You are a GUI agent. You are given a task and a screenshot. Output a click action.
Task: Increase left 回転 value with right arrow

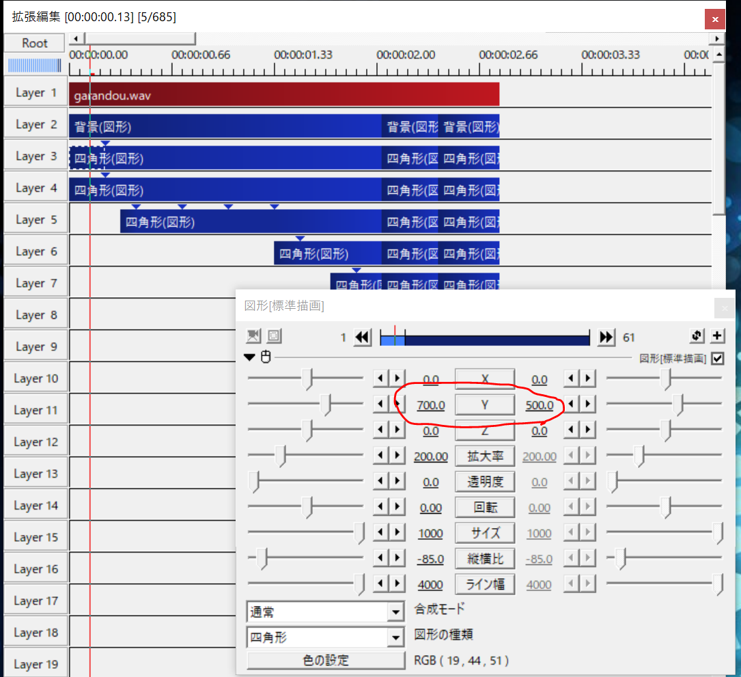point(397,506)
